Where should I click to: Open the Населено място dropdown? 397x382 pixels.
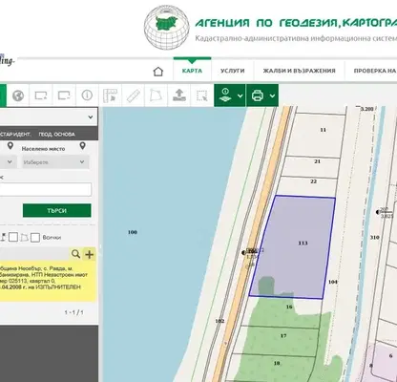[x=54, y=162]
